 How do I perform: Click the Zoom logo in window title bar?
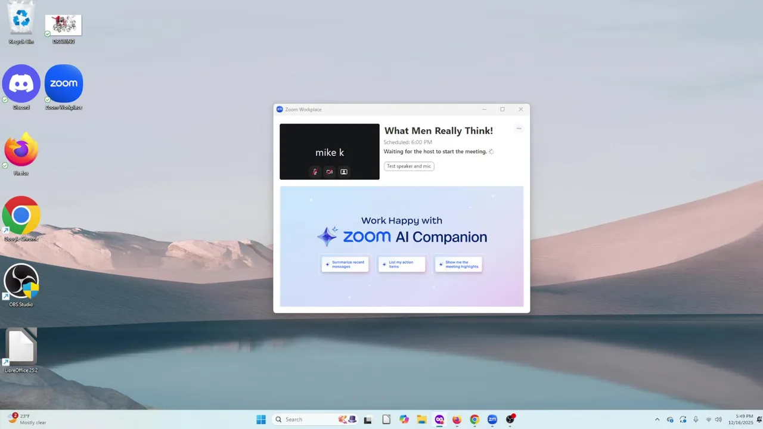280,109
